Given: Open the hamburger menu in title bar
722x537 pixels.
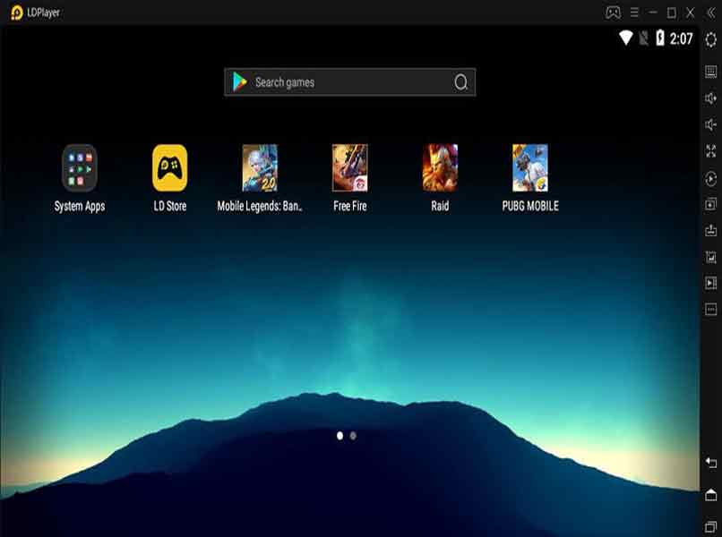Looking at the screenshot, I should coord(634,13).
